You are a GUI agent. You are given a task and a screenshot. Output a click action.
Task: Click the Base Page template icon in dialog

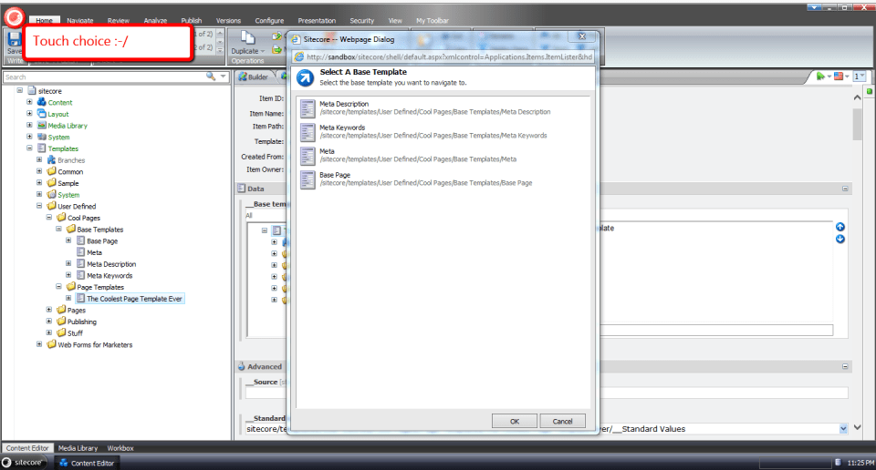[308, 179]
